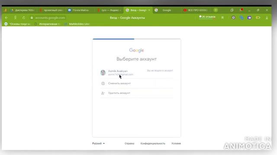Screen dimensions: 277x155
Task: Open a new tab with the plus button
Action: [x=216, y=10]
